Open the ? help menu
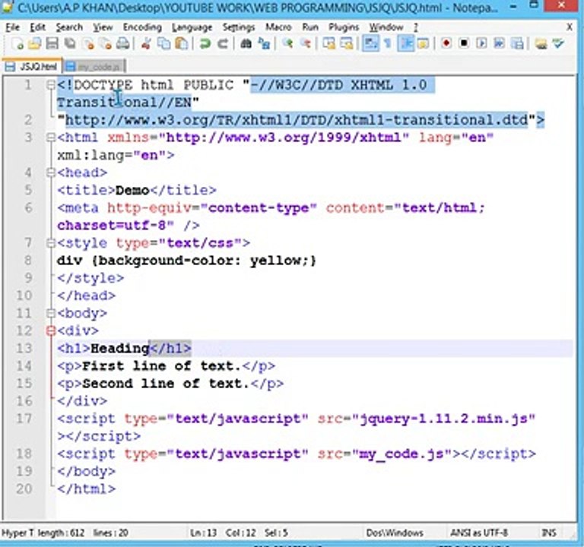Viewport: 584px width, 547px height. pos(416,27)
